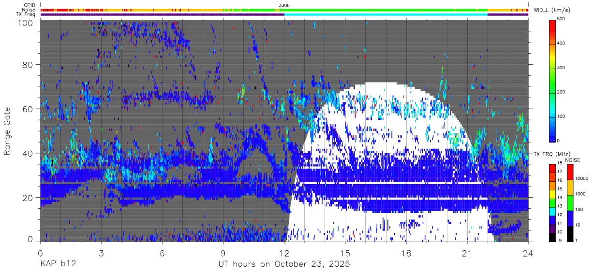The image size is (594, 274).
Task: Click the y-axis tick label '100'
Action: (26, 23)
